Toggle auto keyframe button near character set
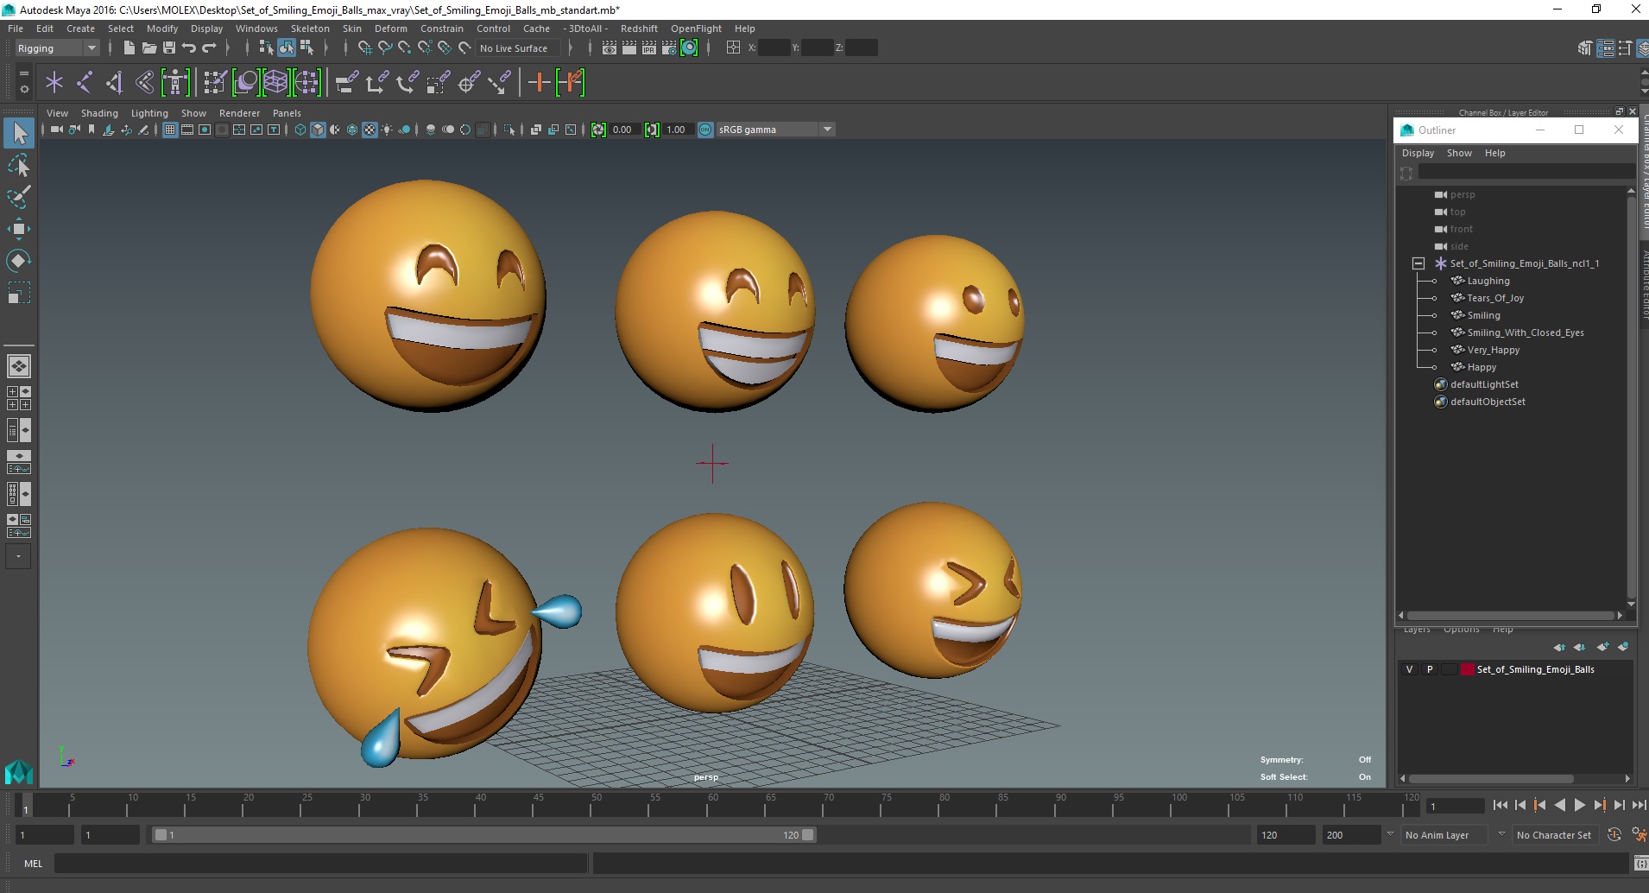This screenshot has height=893, width=1649. pyautogui.click(x=1614, y=835)
